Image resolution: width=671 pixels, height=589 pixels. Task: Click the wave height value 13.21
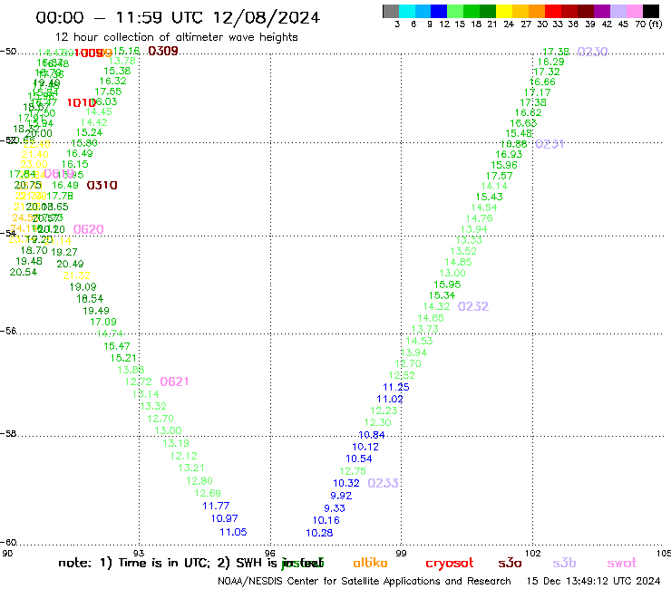(191, 468)
